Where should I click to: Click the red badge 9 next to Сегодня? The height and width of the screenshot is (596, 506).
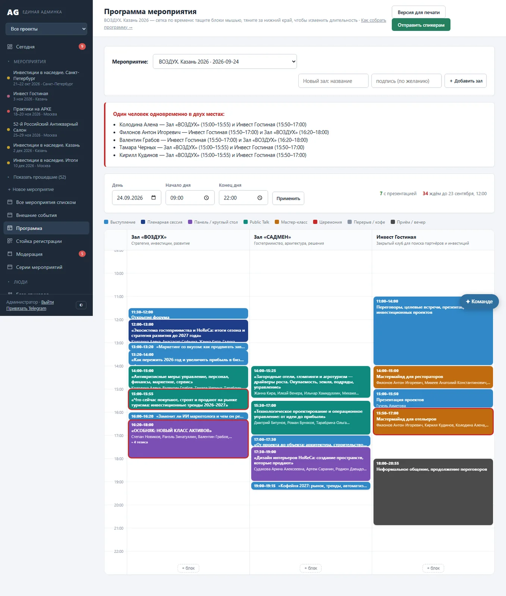tap(82, 47)
